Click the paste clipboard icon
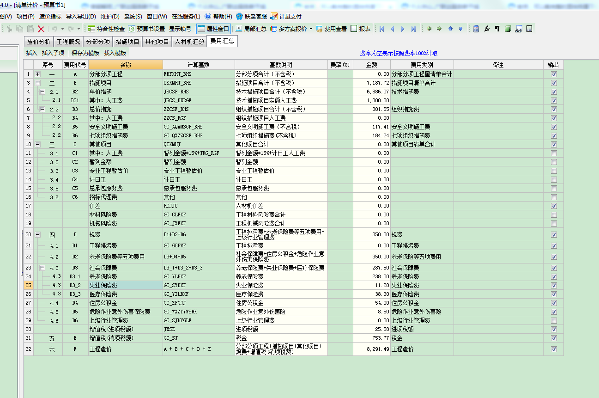This screenshot has height=398, width=599. pyautogui.click(x=30, y=29)
